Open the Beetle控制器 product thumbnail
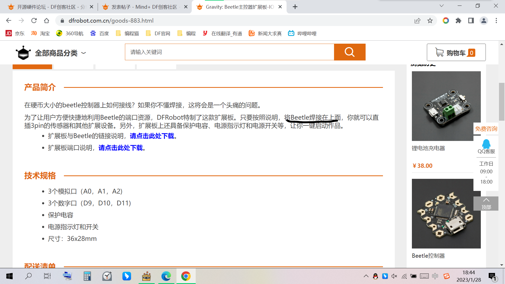Screen dimensions: 505x284 pos(446,214)
